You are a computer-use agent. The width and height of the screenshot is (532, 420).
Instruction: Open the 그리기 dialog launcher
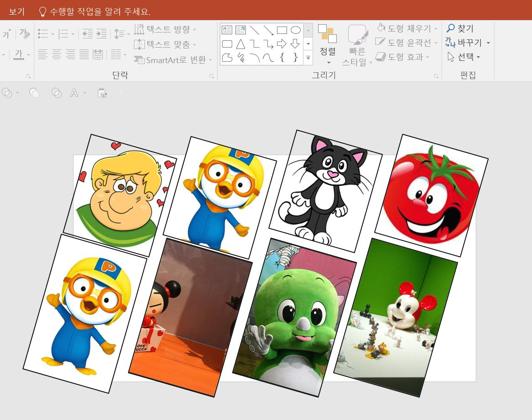coord(436,76)
